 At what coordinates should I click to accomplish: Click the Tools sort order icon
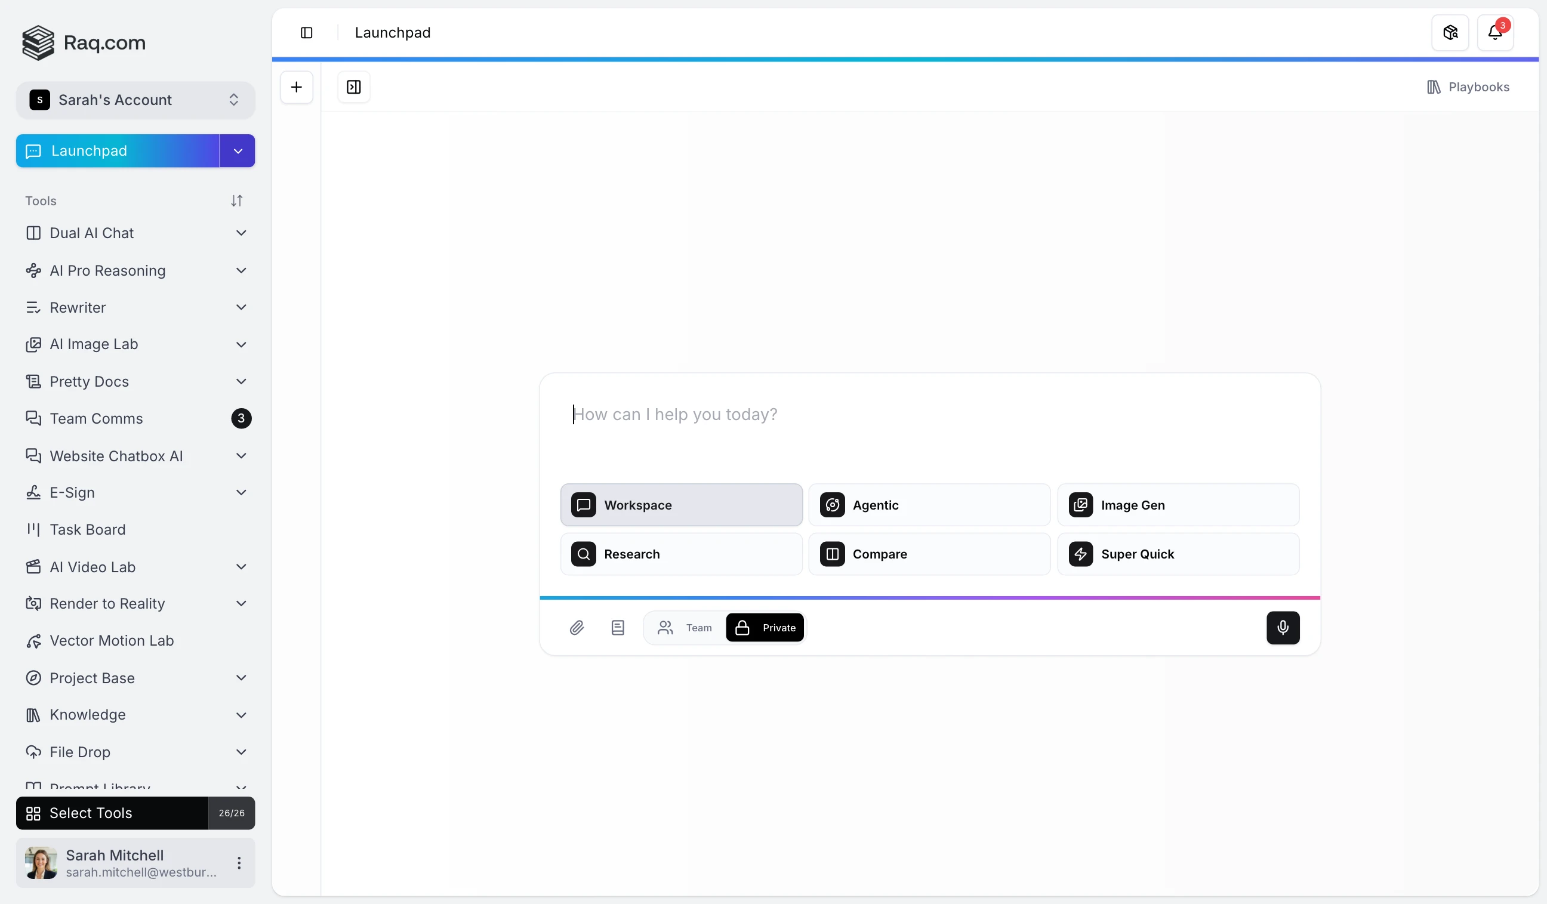click(236, 200)
